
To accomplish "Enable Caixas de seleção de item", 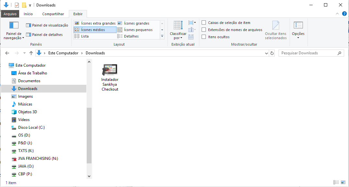I will click(x=204, y=23).
